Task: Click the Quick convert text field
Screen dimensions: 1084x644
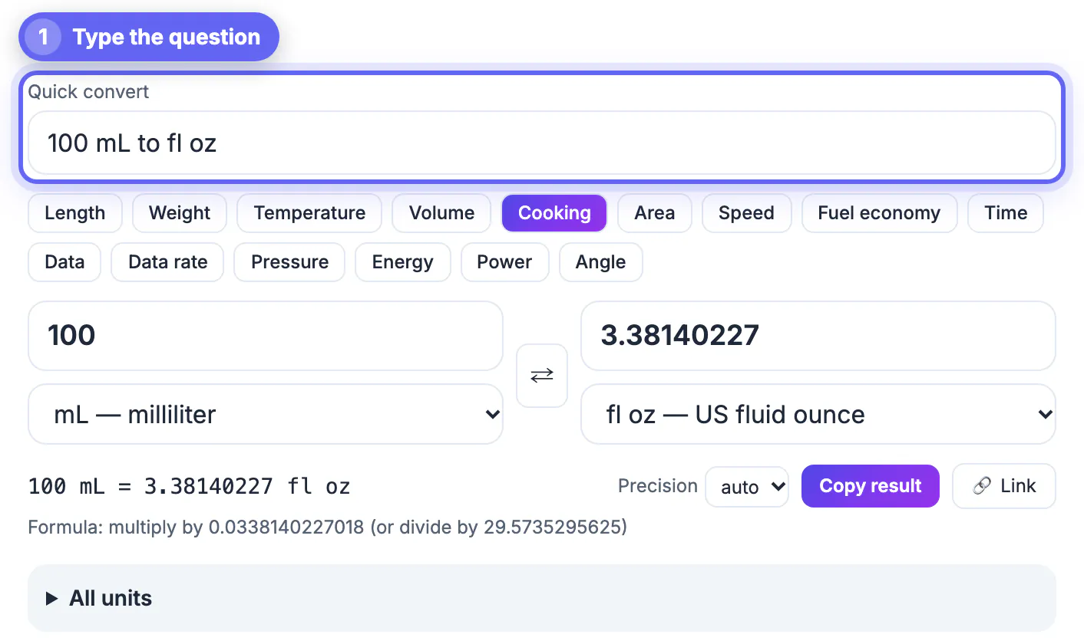Action: 542,143
